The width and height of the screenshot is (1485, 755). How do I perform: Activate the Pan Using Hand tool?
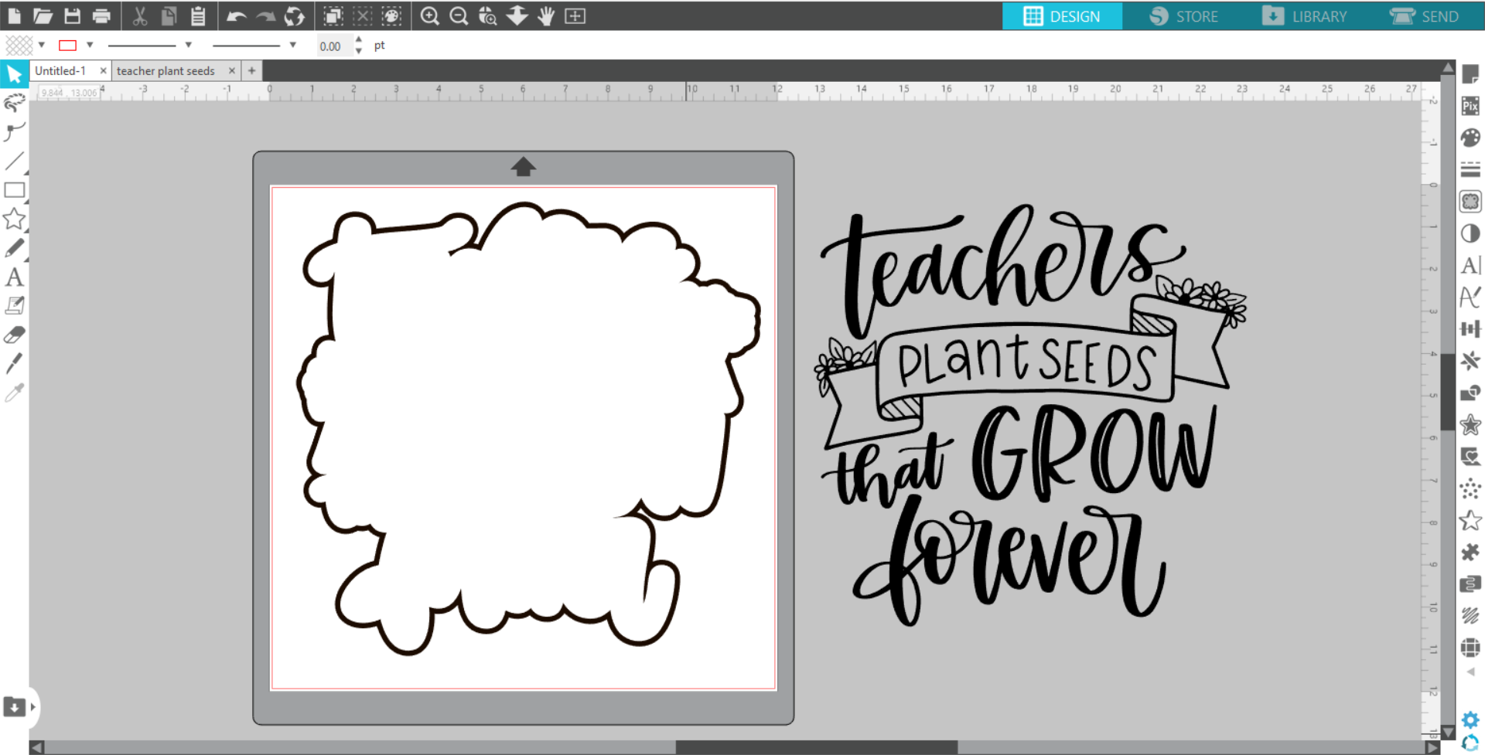[x=545, y=16]
